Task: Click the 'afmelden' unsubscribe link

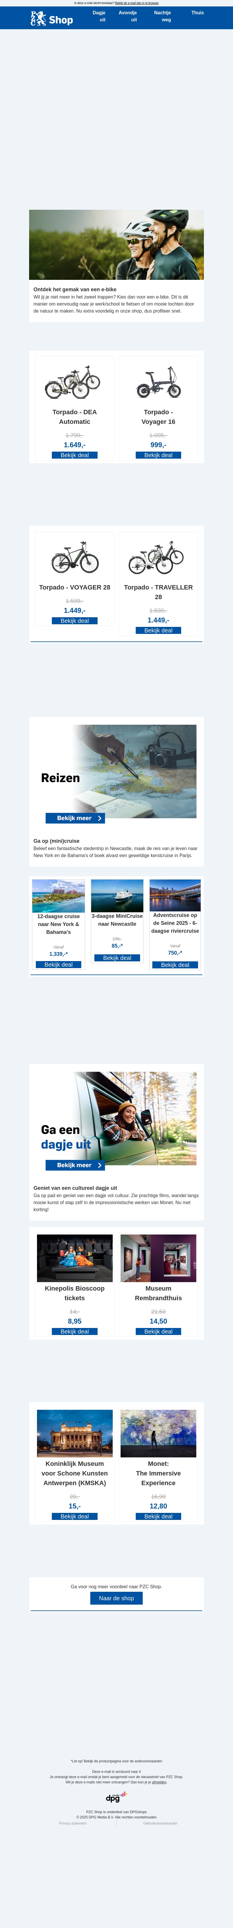Action: (x=159, y=1782)
